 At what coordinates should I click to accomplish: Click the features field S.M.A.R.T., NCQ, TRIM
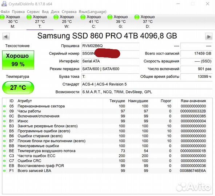147,92
